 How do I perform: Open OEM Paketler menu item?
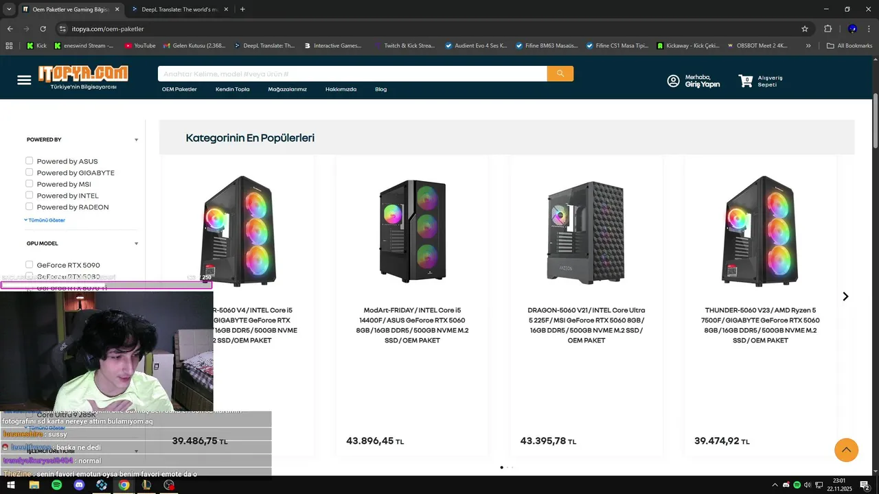(179, 89)
